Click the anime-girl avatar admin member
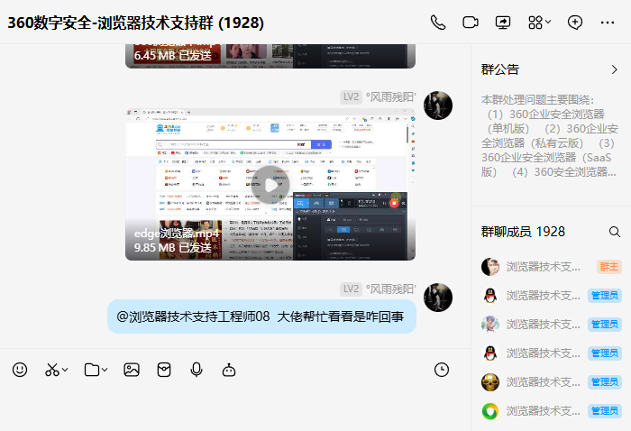This screenshot has width=631, height=431. (x=490, y=325)
